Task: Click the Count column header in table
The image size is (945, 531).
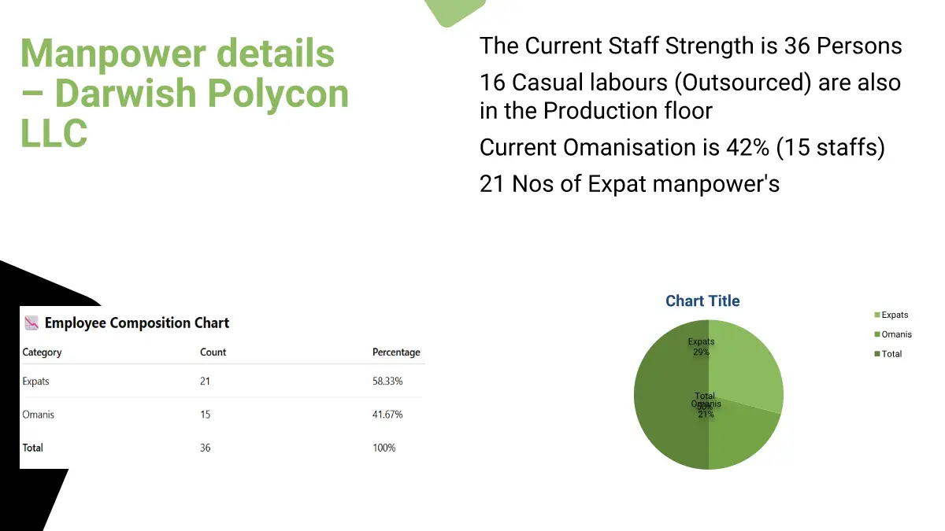Action: [213, 352]
